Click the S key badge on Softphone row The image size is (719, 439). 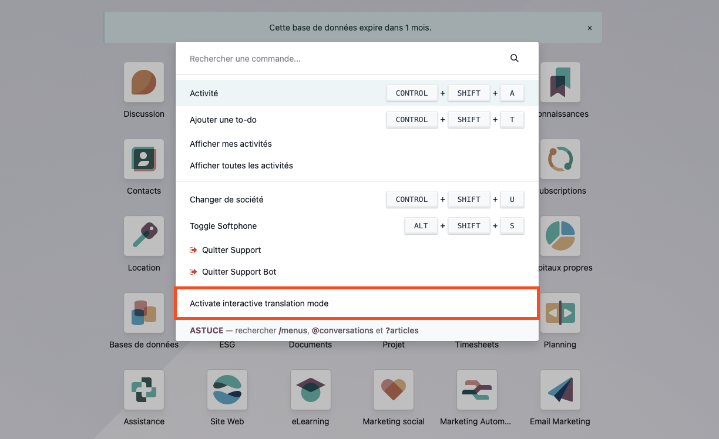point(512,226)
